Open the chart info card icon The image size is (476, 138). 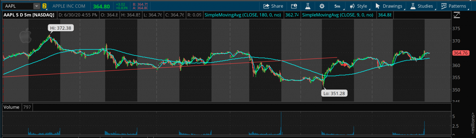294,6
